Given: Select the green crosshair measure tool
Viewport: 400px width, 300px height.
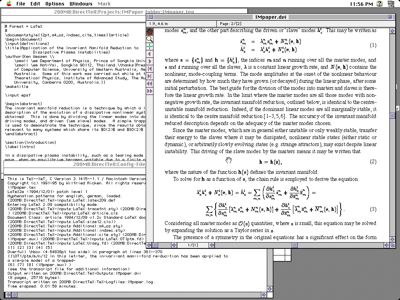Looking at the screenshot, I should (150, 46).
